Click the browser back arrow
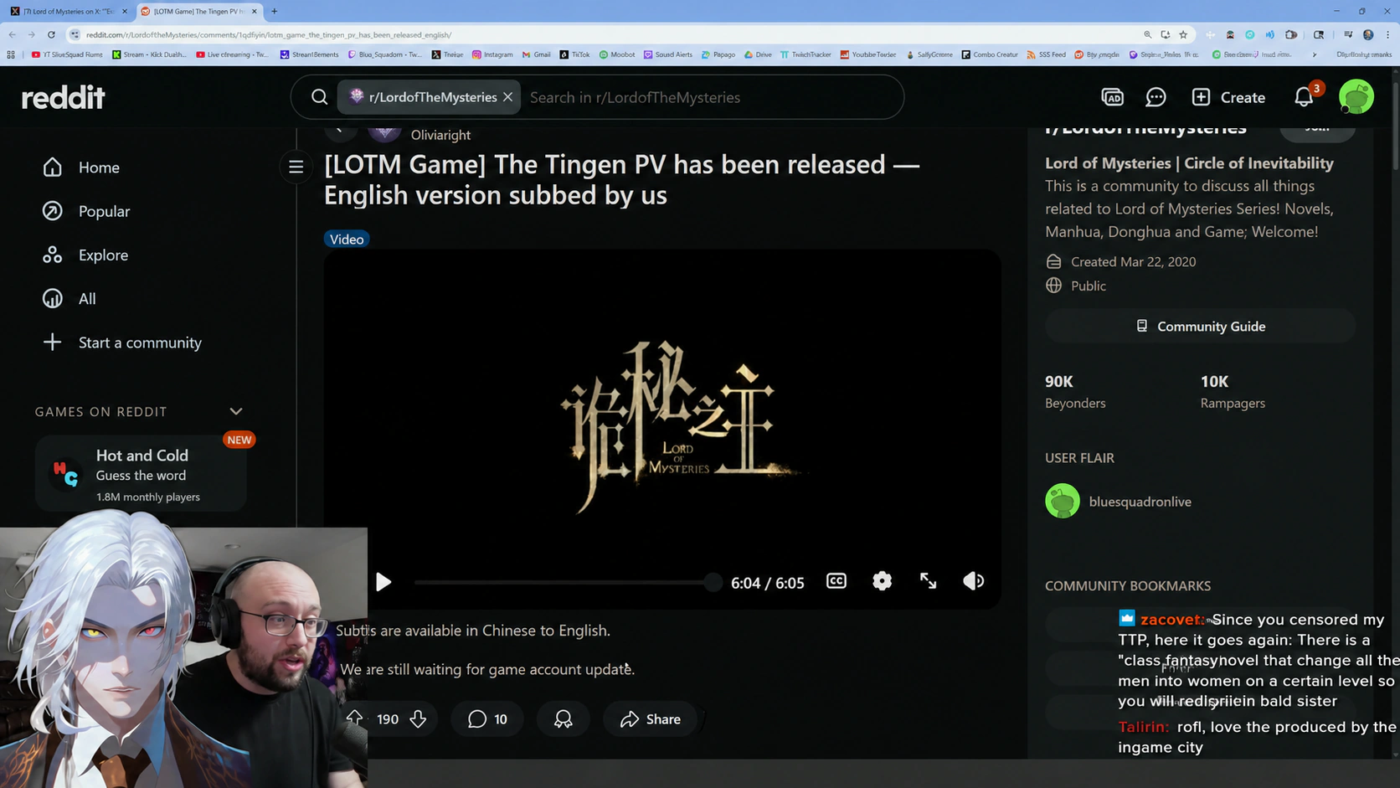 [x=13, y=34]
